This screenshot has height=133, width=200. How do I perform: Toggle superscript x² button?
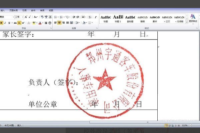coord(23,23)
